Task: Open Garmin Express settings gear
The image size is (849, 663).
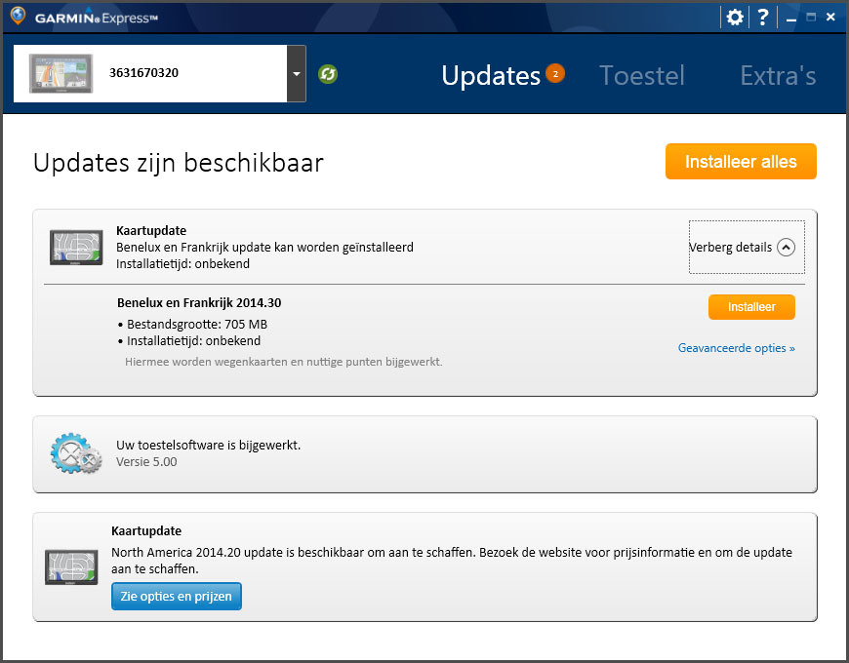Action: pos(734,18)
